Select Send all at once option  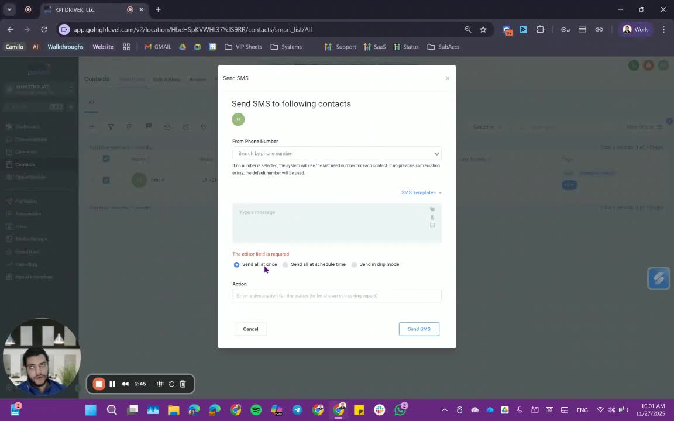point(255,265)
